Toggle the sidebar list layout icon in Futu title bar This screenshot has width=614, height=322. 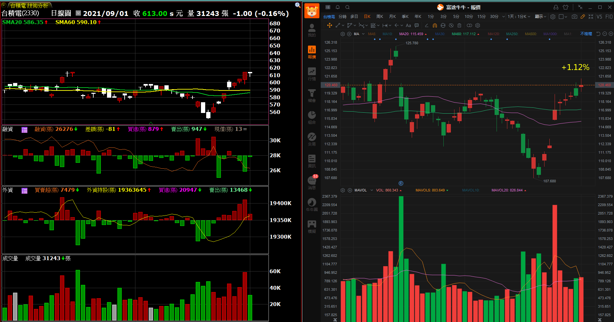click(328, 7)
